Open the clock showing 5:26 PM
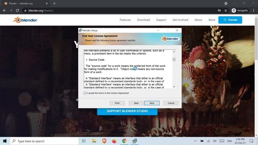This screenshot has width=258, height=145. pos(240,141)
